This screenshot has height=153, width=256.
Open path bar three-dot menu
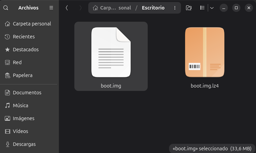[x=175, y=8]
